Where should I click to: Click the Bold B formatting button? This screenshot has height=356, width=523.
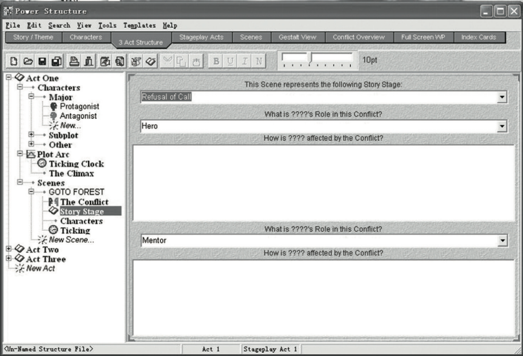click(216, 61)
